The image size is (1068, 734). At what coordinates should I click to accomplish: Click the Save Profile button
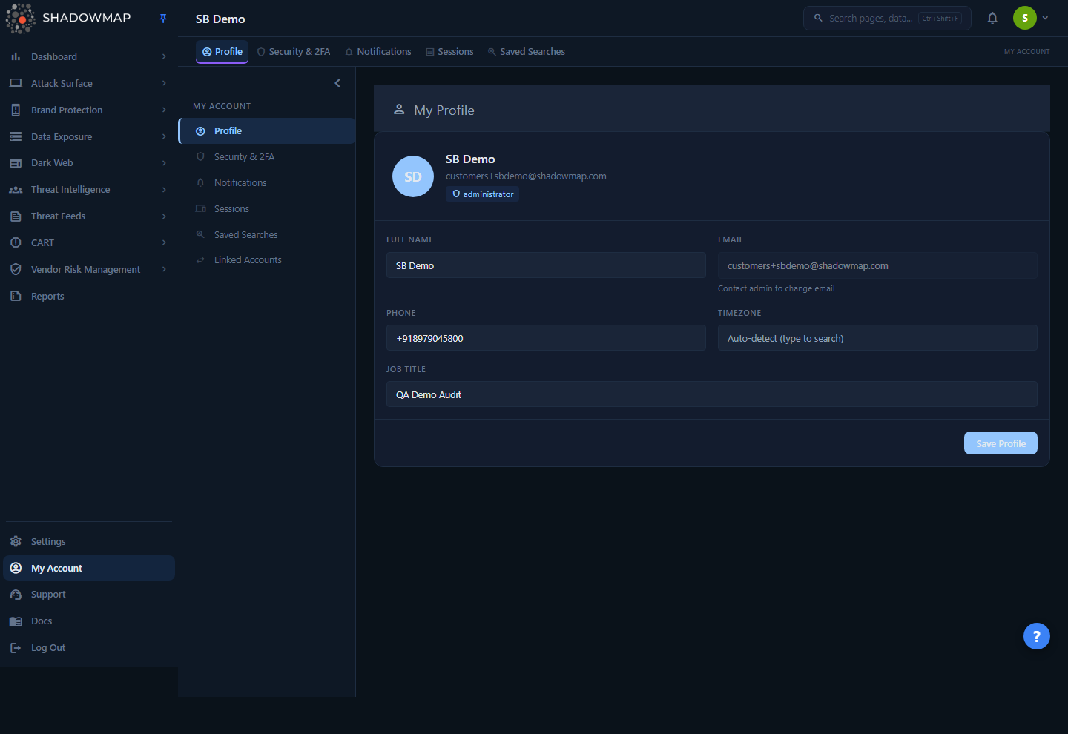(1001, 443)
